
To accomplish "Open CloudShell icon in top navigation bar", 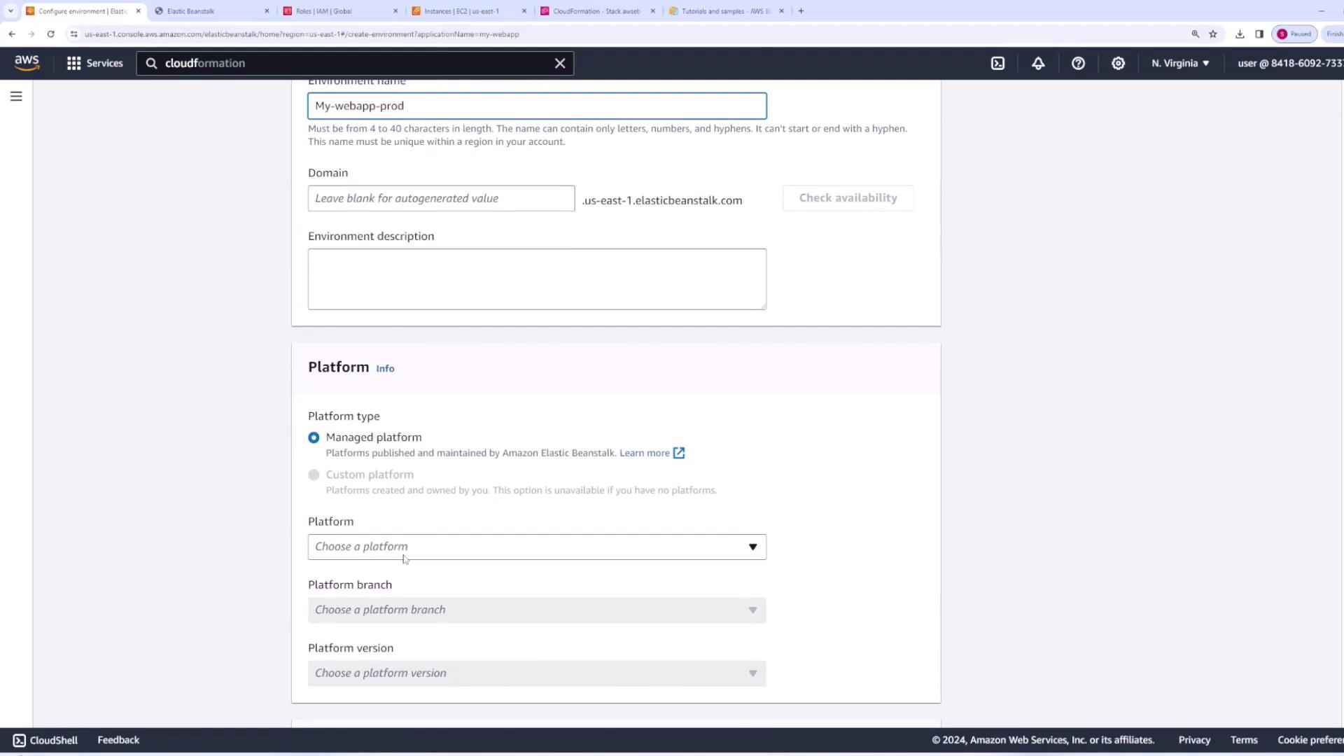I will [997, 63].
